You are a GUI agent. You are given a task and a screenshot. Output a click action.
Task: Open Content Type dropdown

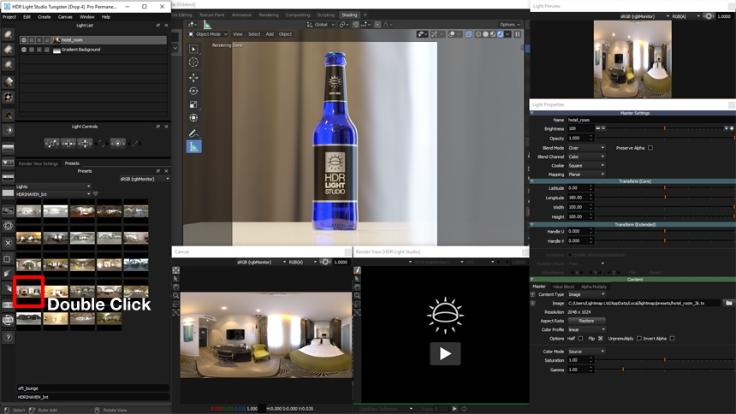586,294
